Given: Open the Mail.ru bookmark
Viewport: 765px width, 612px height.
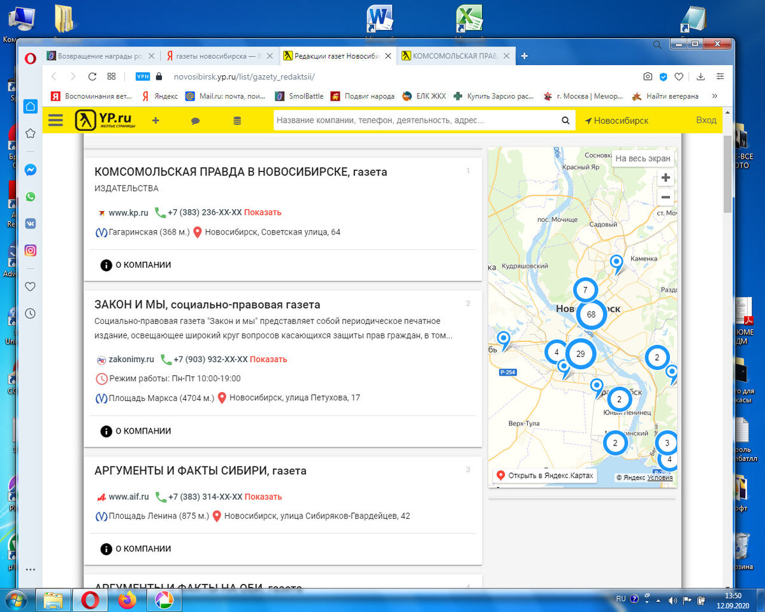Looking at the screenshot, I should [226, 96].
